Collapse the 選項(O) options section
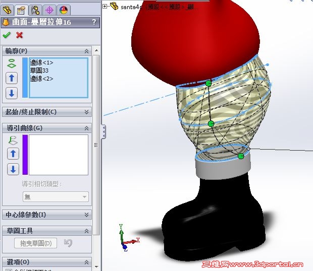This screenshot has width=313, height=271. pyautogui.click(x=87, y=262)
